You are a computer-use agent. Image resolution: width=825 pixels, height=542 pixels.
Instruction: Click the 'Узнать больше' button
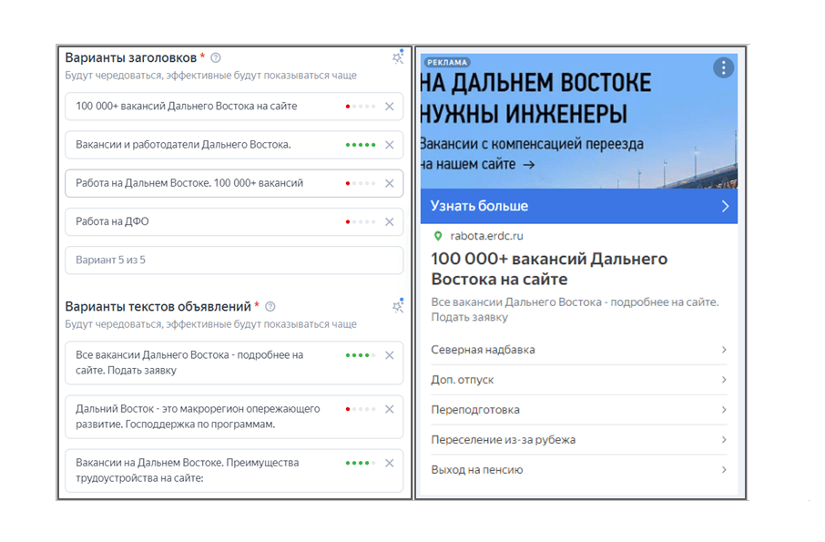pyautogui.click(x=579, y=206)
